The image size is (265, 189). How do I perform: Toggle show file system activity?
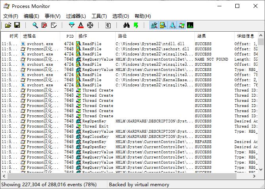[163, 25]
